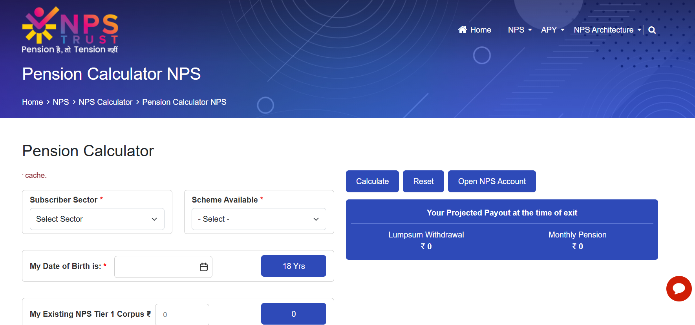Click the NPS Trust logo
This screenshot has width=695, height=325.
70,30
